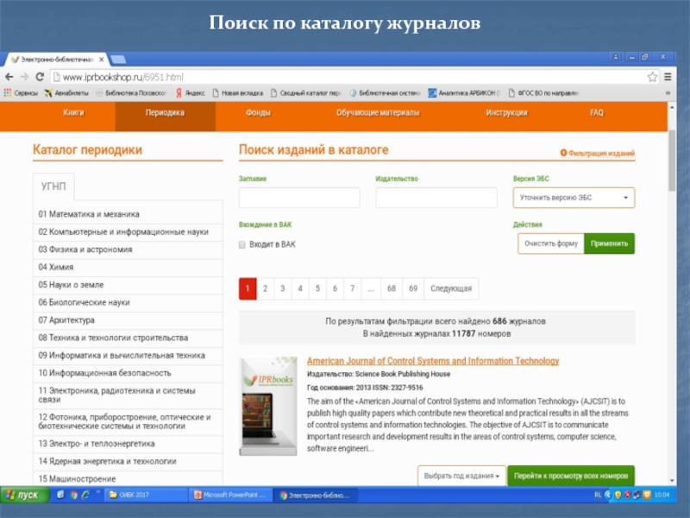Select 09 Информатика и вычислительная техника
This screenshot has width=690, height=518.
128,356
